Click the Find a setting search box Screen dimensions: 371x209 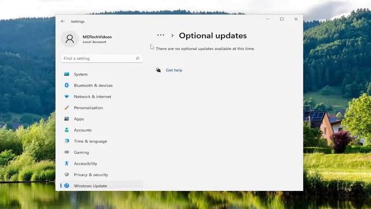click(102, 59)
